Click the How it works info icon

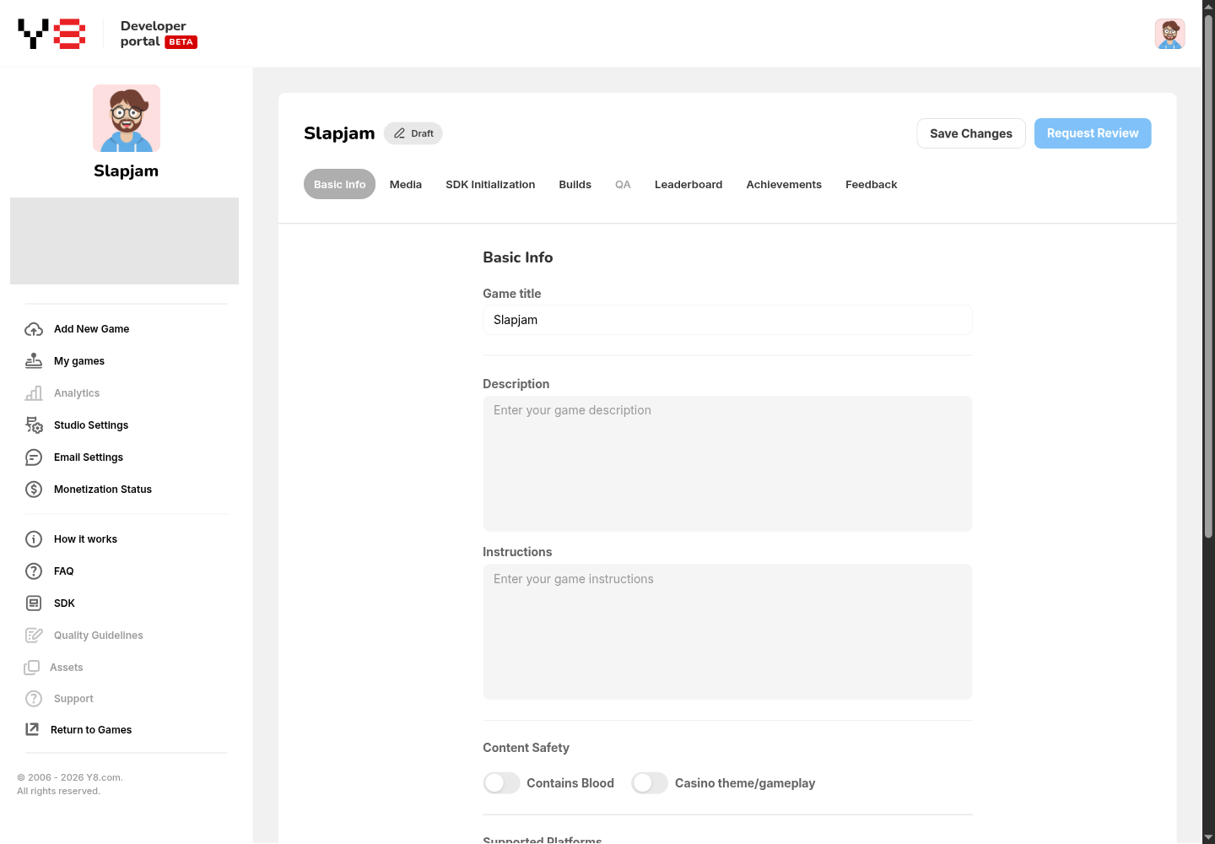[34, 539]
